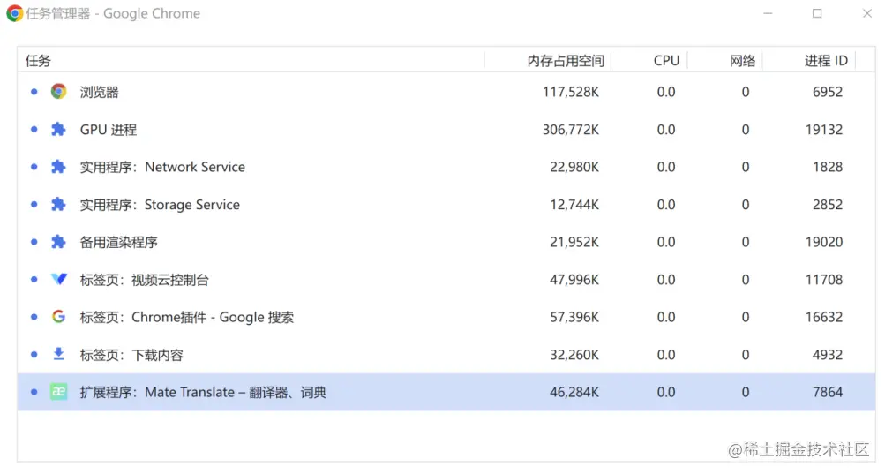The height and width of the screenshot is (474, 885).
Task: Click the Chrome icon beside 浏览器
Action: (58, 92)
